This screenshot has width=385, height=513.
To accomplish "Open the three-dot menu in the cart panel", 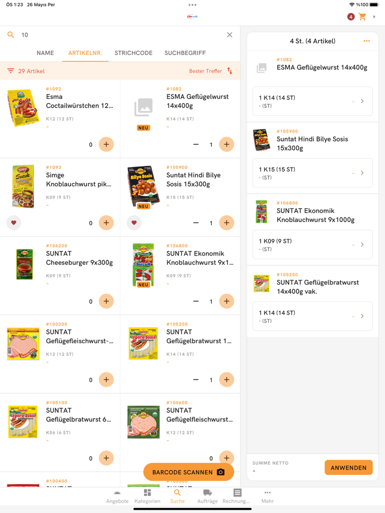I will 367,41.
